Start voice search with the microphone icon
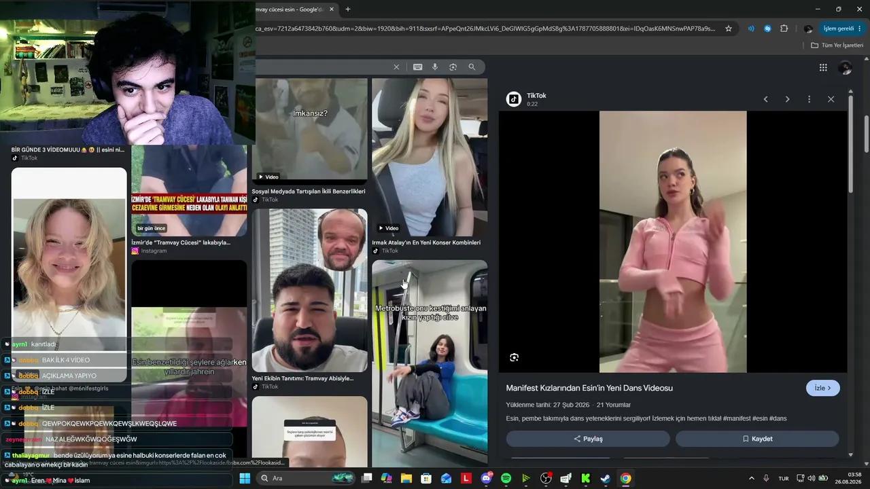Viewport: 870px width, 489px height. [435, 67]
